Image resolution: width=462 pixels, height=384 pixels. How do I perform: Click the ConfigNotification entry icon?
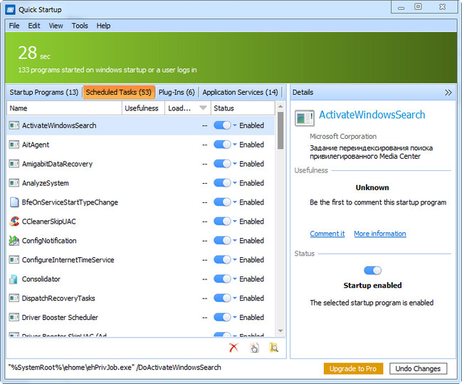coord(14,241)
